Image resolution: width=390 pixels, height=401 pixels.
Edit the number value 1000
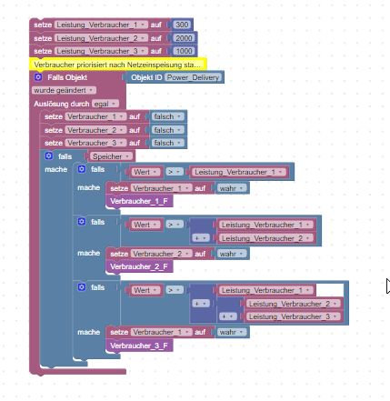click(x=184, y=51)
